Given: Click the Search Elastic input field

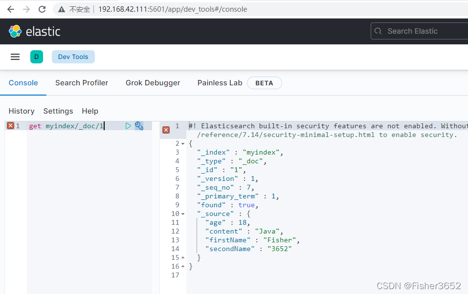Looking at the screenshot, I should [419, 31].
